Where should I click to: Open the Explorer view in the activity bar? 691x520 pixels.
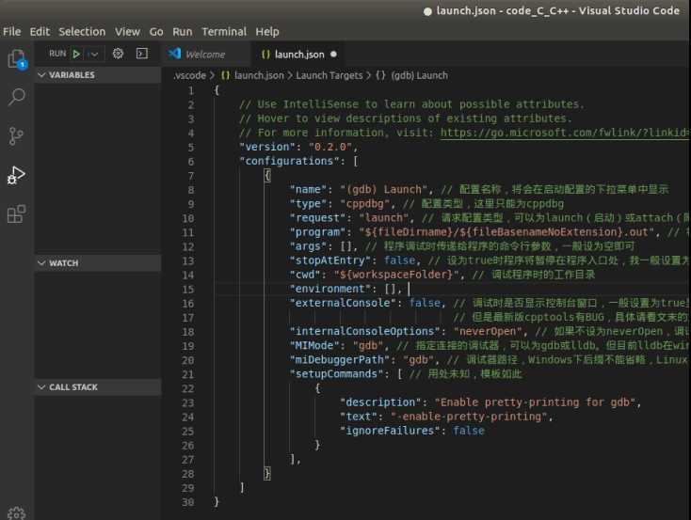tap(17, 59)
